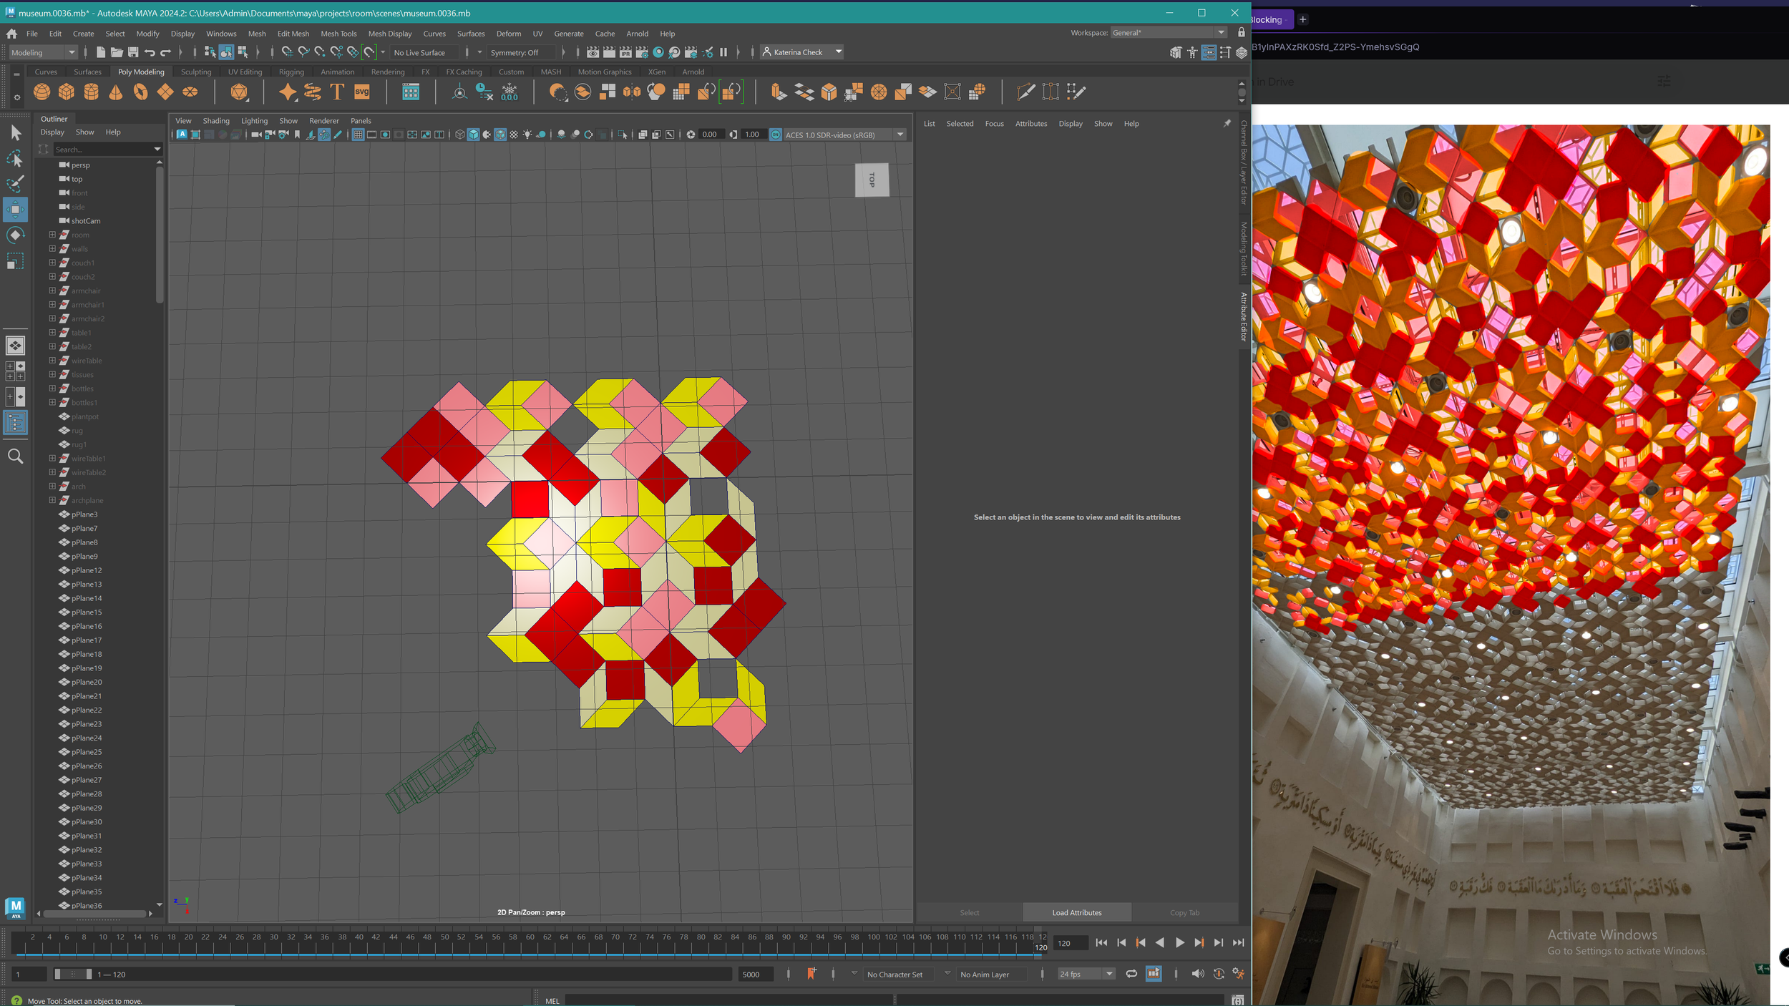This screenshot has height=1006, width=1789.
Task: Expand the room group in Outliner
Action: pos(52,235)
